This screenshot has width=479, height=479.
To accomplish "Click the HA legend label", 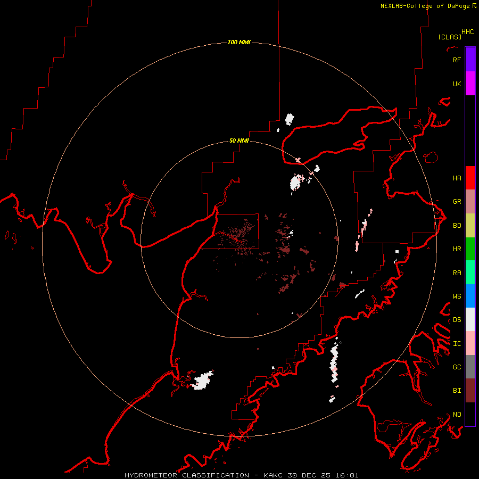I will 457,178.
